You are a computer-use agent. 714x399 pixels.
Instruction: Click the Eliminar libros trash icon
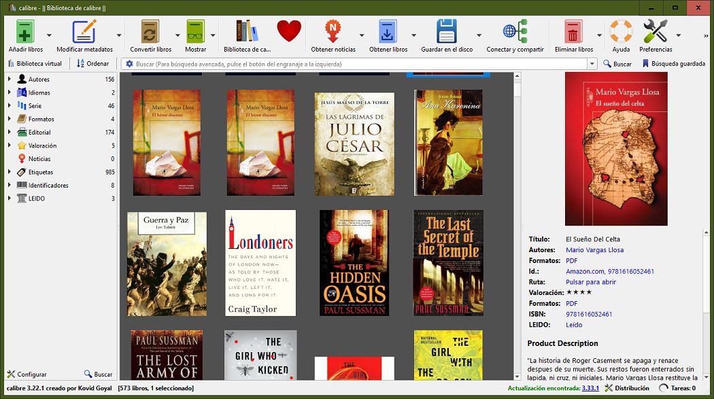573,31
